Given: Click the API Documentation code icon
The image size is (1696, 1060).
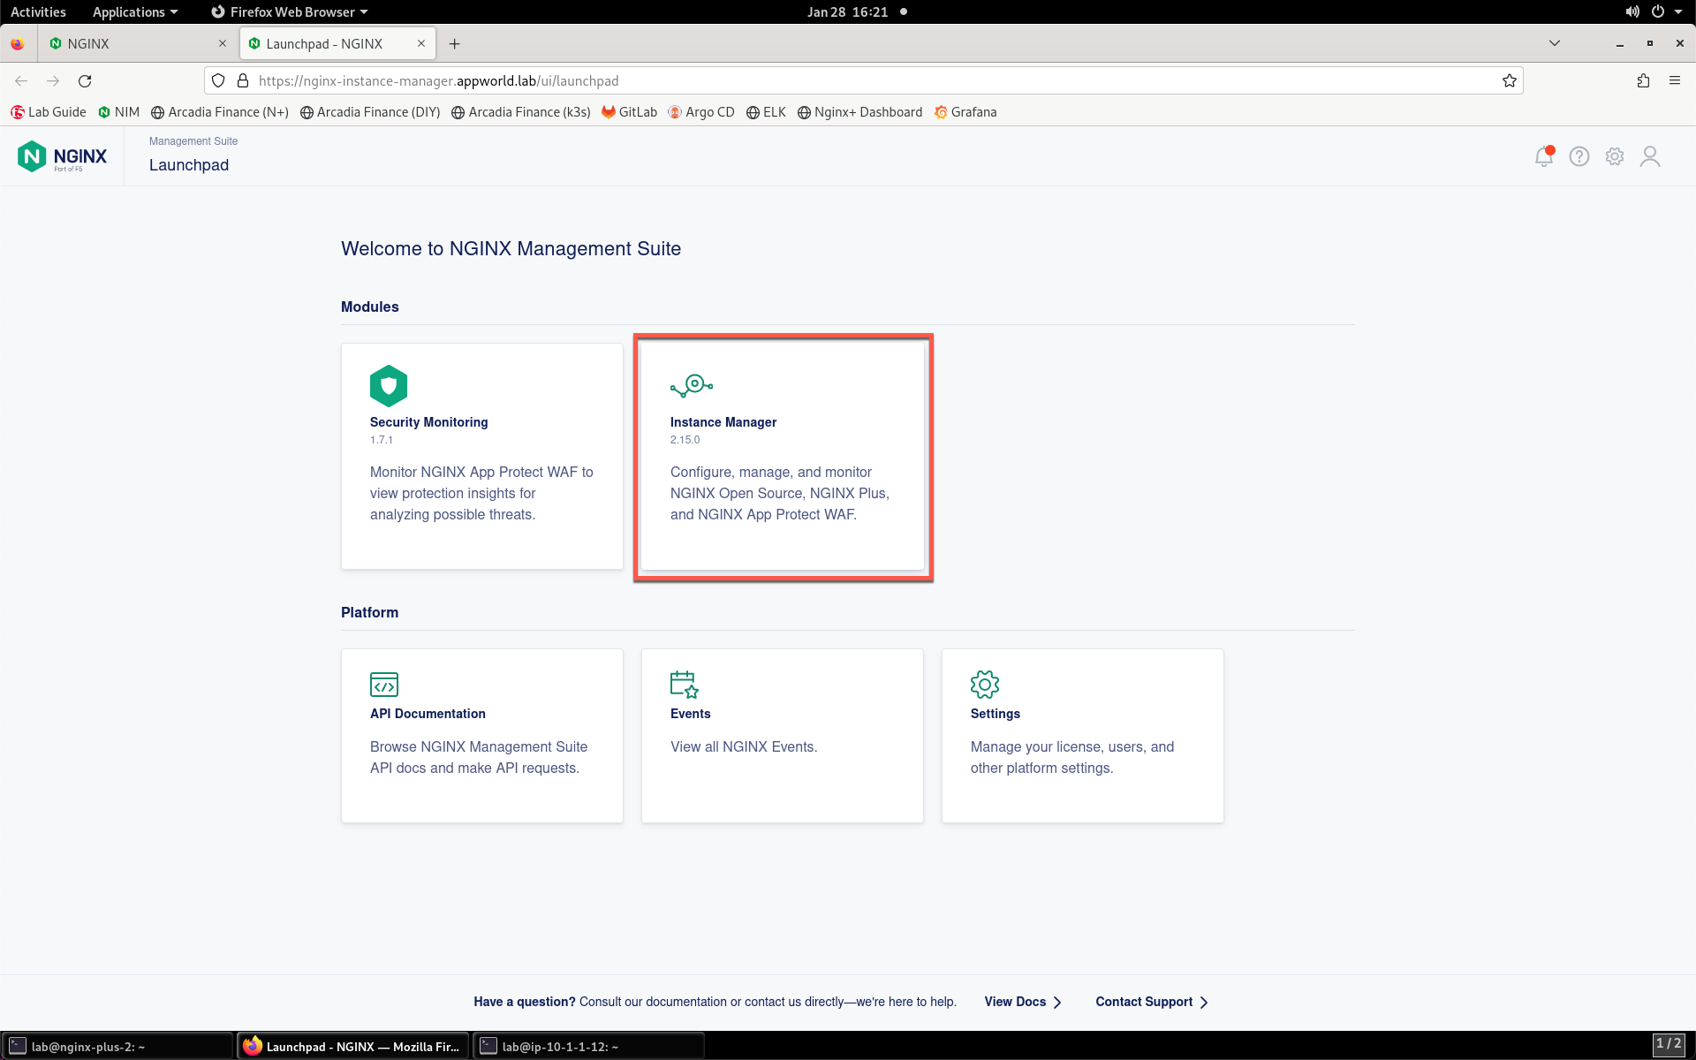Looking at the screenshot, I should point(384,685).
